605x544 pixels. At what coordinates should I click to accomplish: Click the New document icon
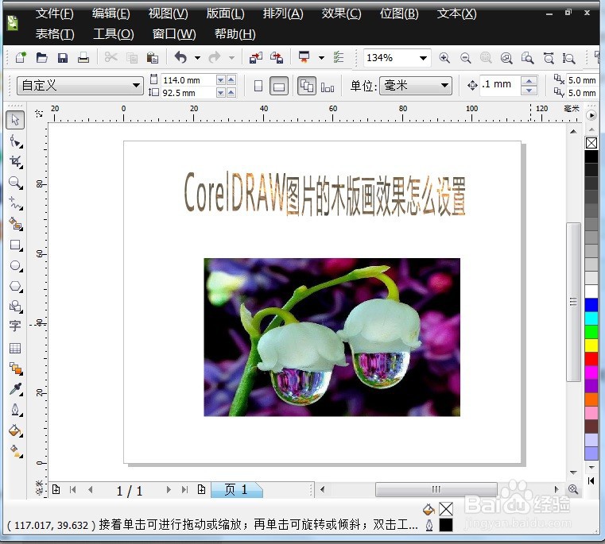(x=21, y=57)
